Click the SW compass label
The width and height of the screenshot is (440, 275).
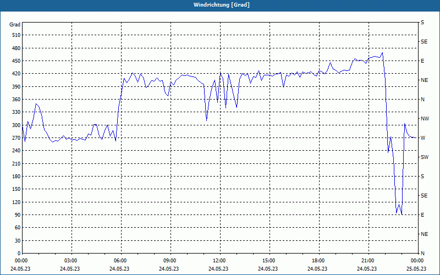pyautogui.click(x=425, y=157)
